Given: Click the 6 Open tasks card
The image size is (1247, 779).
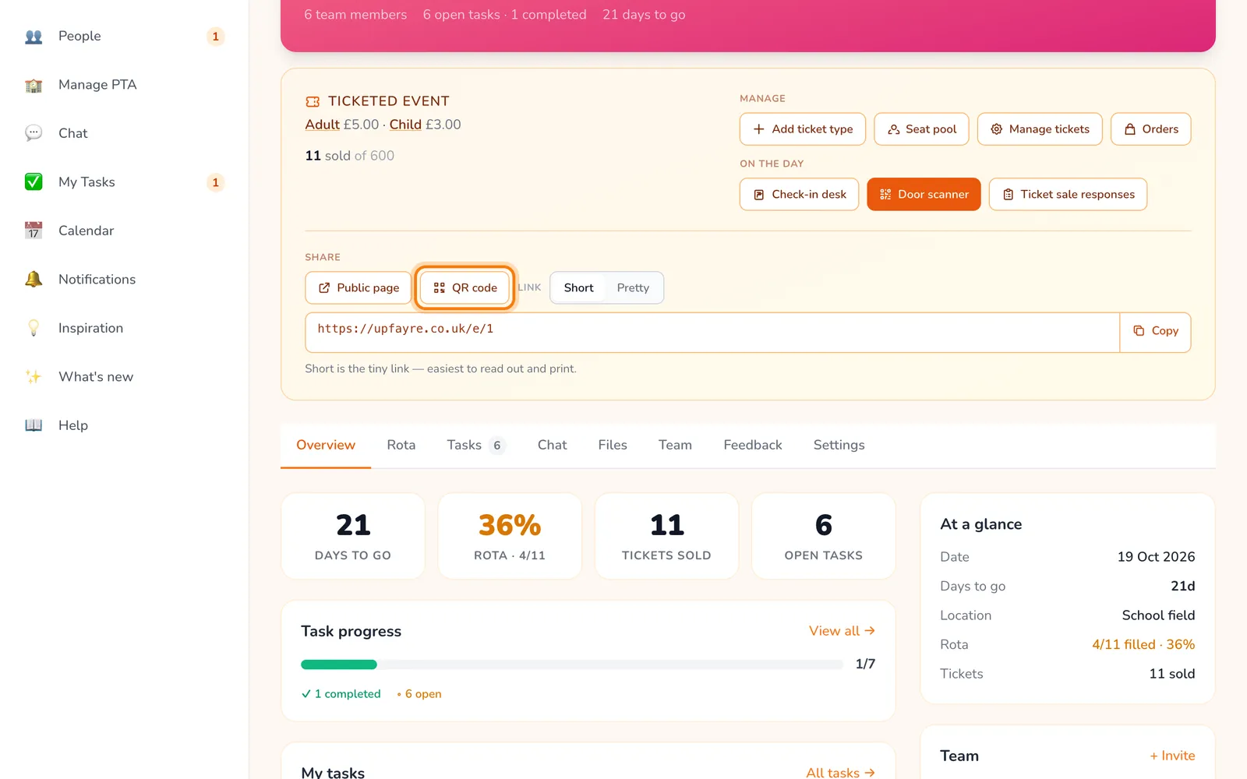Looking at the screenshot, I should 824,536.
